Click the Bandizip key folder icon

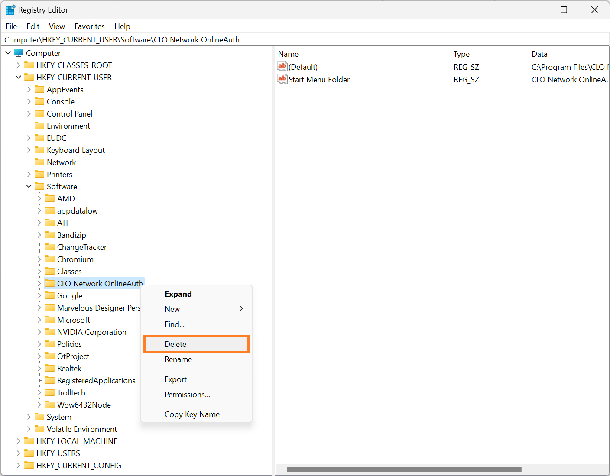tap(50, 235)
